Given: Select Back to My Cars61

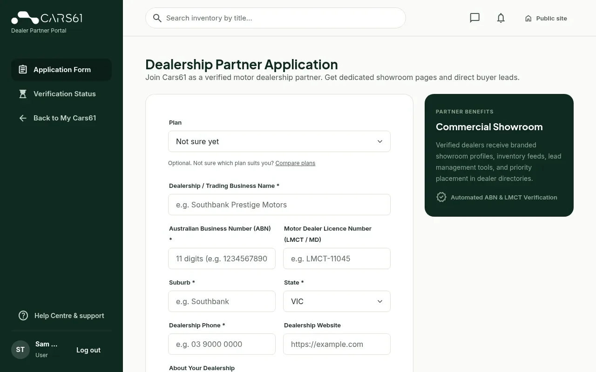Looking at the screenshot, I should [61, 118].
